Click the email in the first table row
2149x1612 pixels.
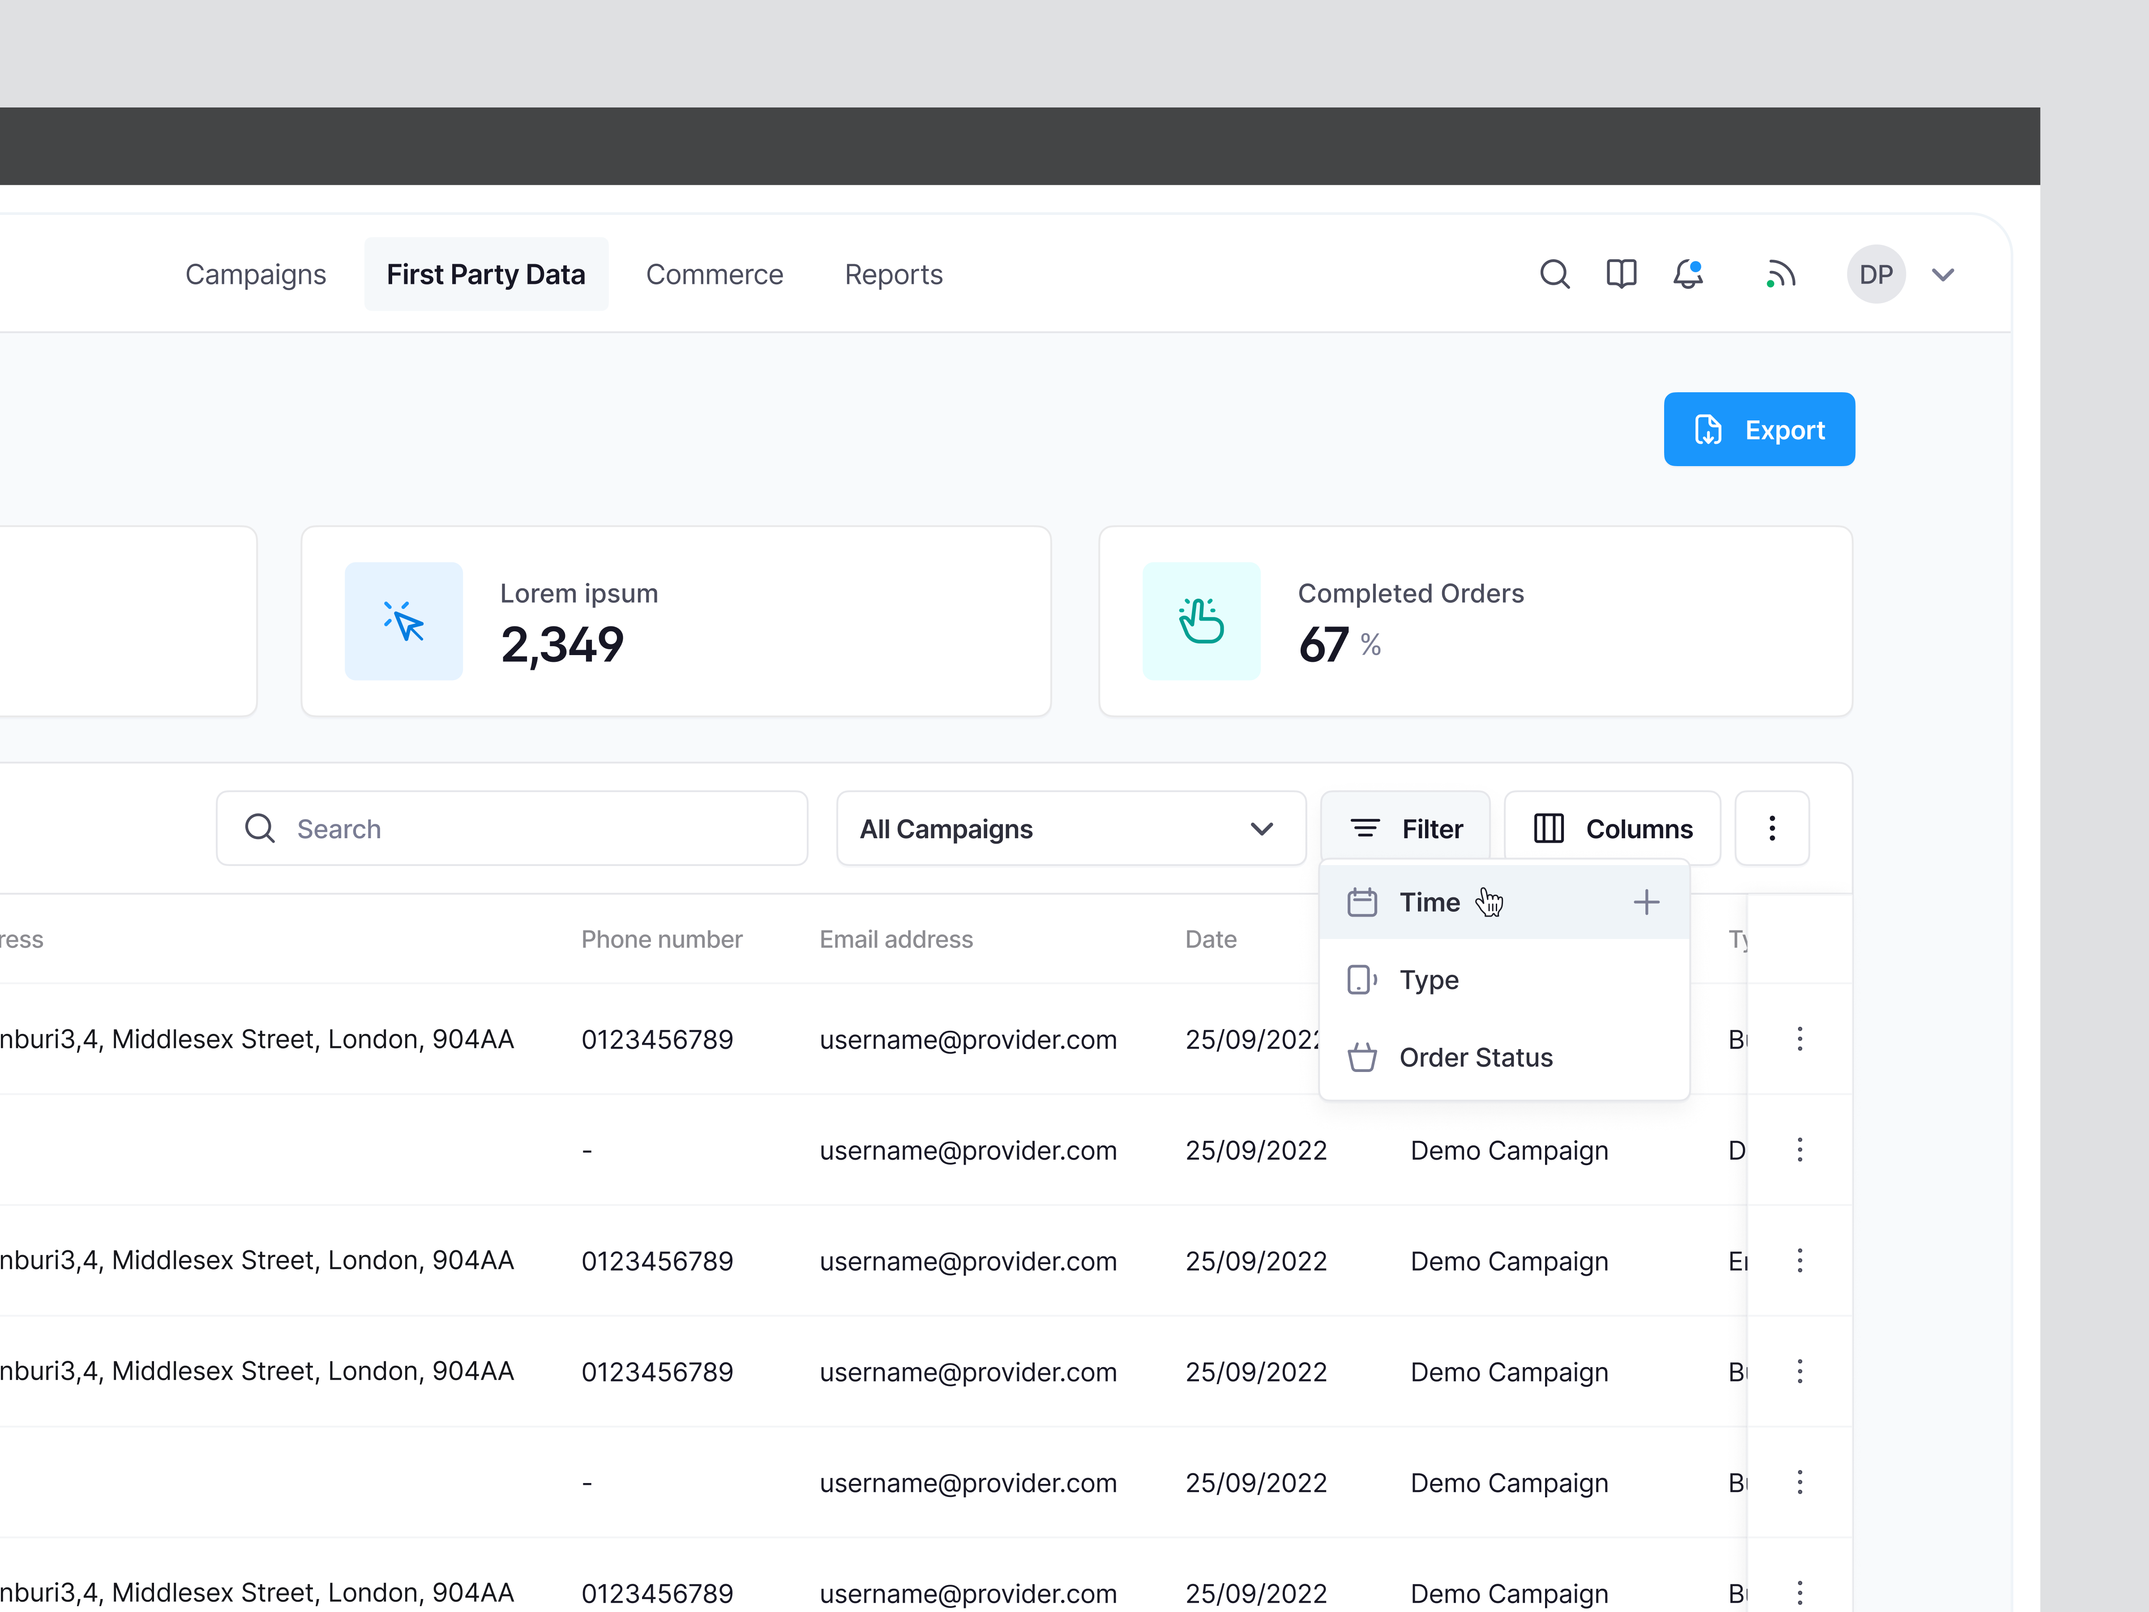click(x=967, y=1040)
